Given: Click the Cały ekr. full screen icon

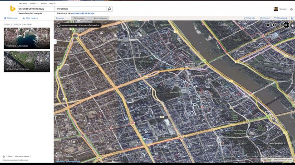Looking at the screenshot, I should click(x=246, y=18).
